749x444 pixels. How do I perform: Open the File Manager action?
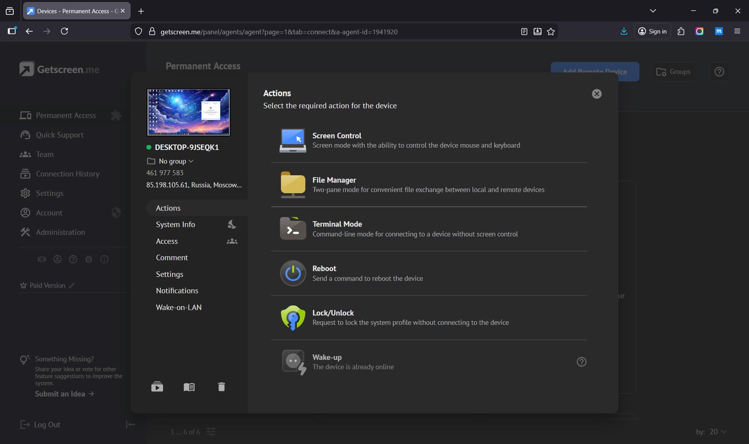pyautogui.click(x=334, y=184)
